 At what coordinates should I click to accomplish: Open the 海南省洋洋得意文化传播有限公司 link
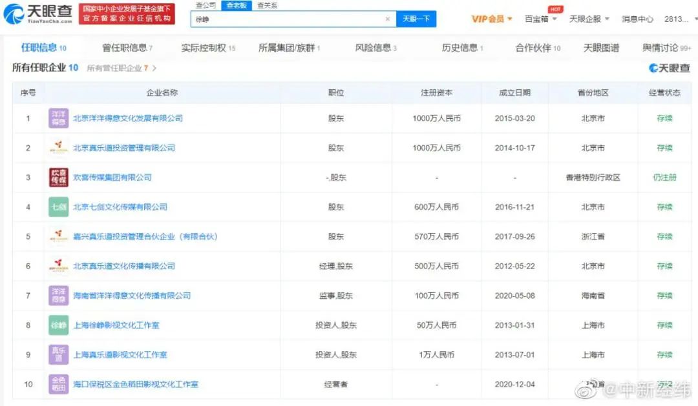[132, 296]
